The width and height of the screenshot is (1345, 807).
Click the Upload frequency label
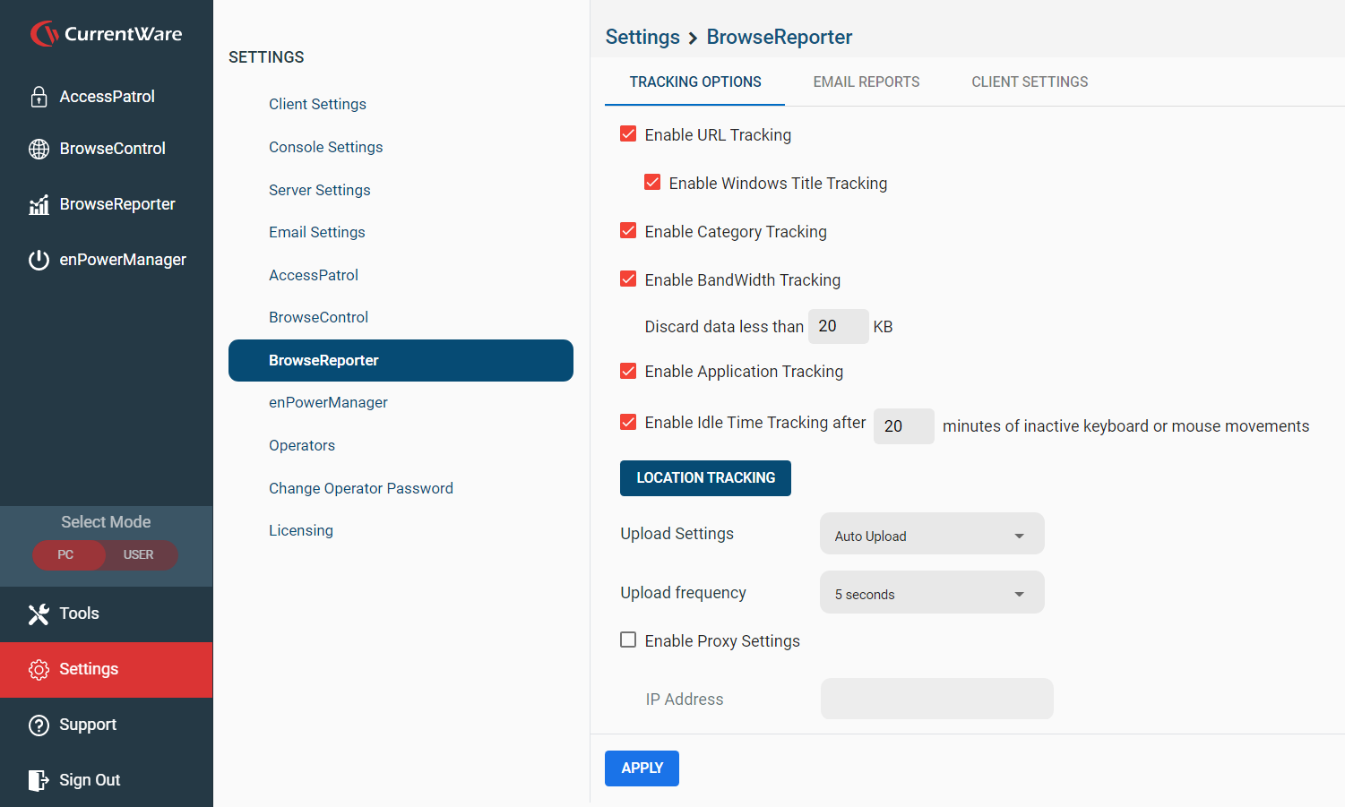coord(683,593)
